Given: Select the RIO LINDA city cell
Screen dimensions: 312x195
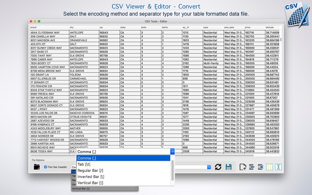Looking at the screenshot, I should tap(84, 132).
